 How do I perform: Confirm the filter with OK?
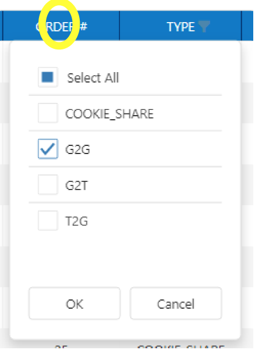tap(75, 303)
